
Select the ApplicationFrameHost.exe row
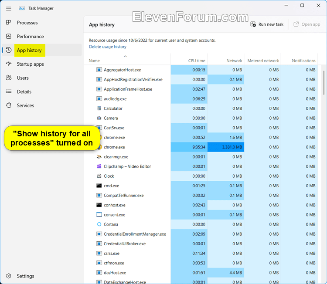tap(201, 89)
